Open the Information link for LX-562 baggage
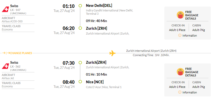 190,92
